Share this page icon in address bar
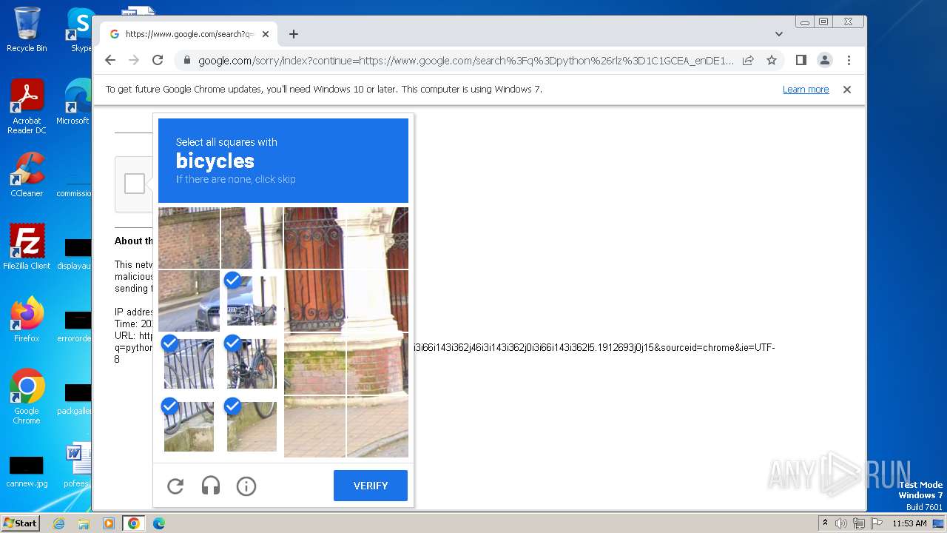This screenshot has width=947, height=533. tap(748, 61)
